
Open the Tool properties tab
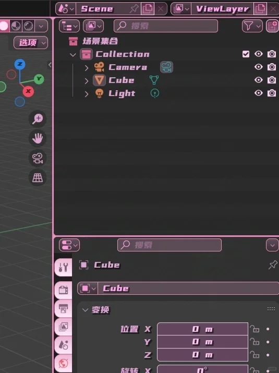tap(63, 267)
